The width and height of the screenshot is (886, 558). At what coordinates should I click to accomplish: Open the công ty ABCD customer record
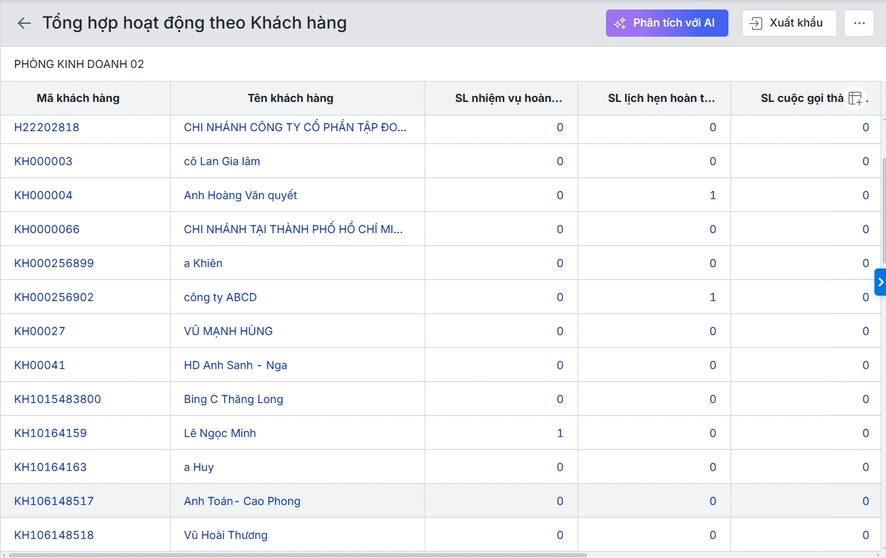pyautogui.click(x=220, y=297)
